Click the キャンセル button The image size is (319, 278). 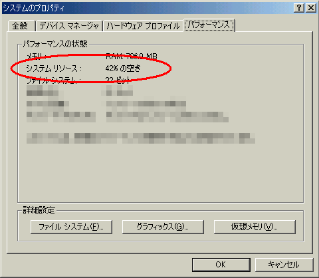point(284,265)
